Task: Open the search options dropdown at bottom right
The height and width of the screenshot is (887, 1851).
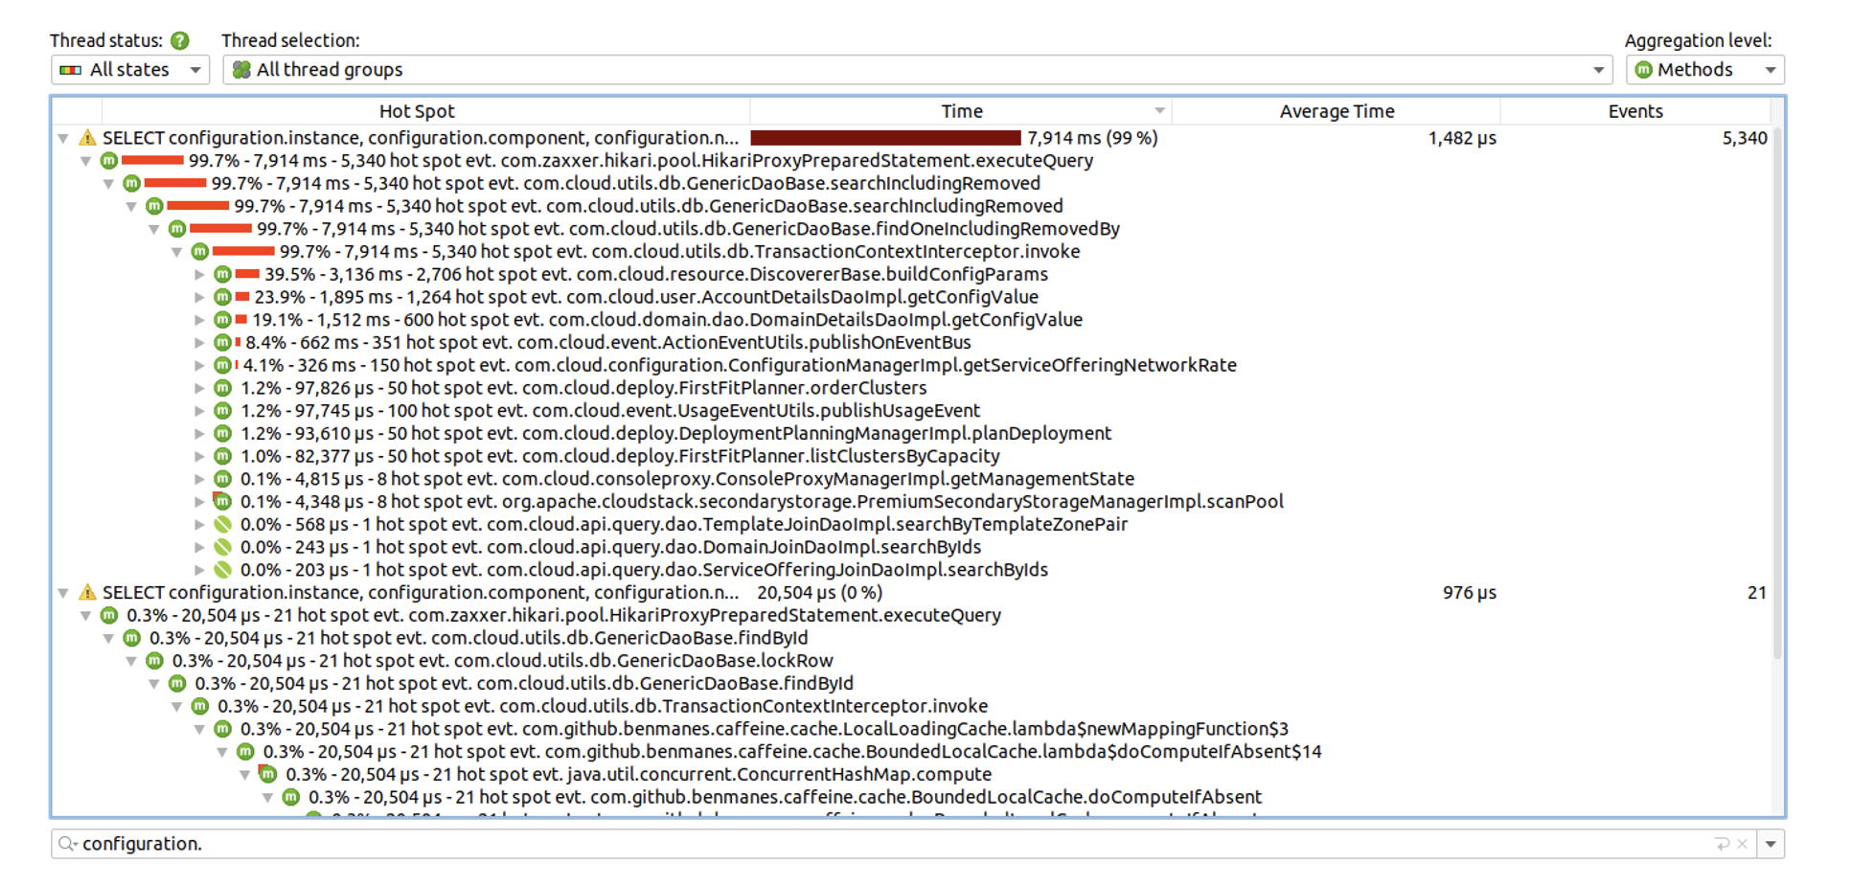Action: (x=1771, y=844)
